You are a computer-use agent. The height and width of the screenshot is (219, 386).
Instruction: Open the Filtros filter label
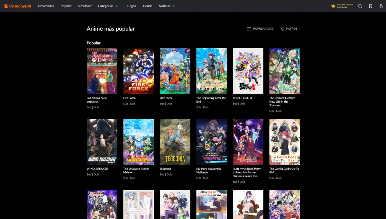tap(292, 29)
